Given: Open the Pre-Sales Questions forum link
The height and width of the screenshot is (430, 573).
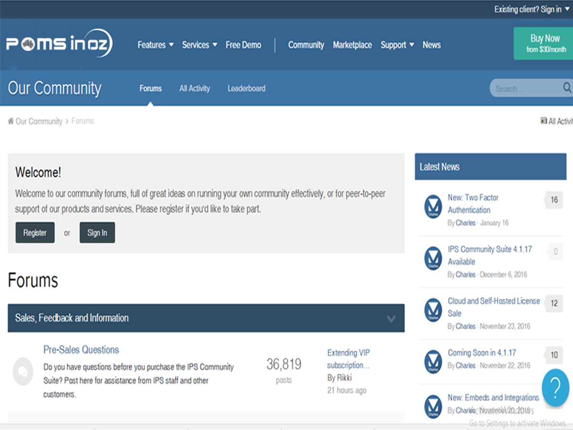Looking at the screenshot, I should pyautogui.click(x=81, y=350).
